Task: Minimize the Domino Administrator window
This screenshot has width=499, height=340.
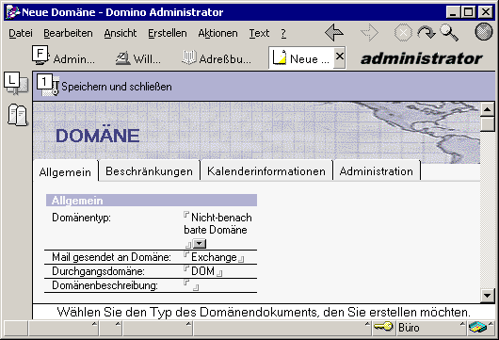Action: (x=453, y=12)
